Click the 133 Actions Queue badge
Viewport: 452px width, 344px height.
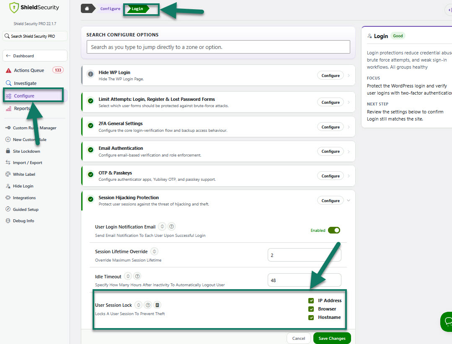click(58, 70)
